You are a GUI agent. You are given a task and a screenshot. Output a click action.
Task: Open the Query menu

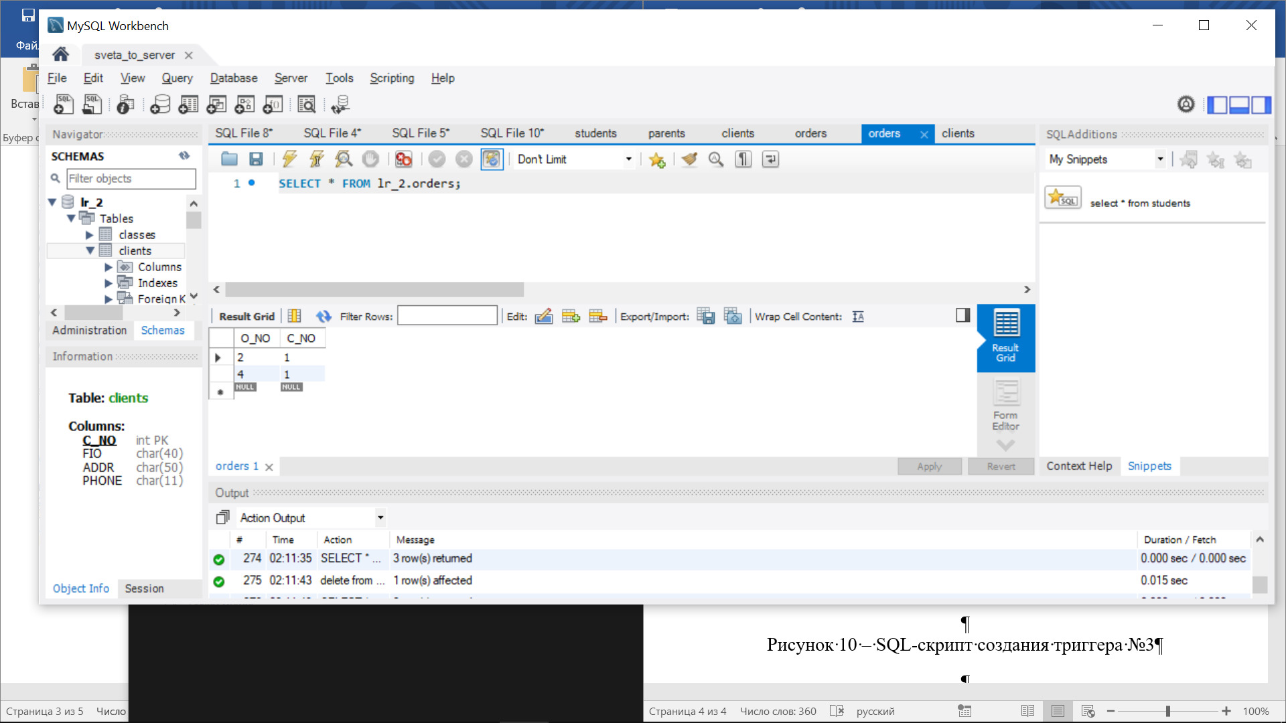(x=177, y=78)
